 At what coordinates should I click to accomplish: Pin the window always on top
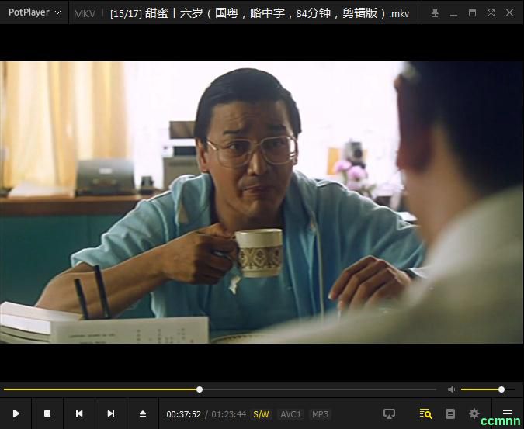point(435,12)
